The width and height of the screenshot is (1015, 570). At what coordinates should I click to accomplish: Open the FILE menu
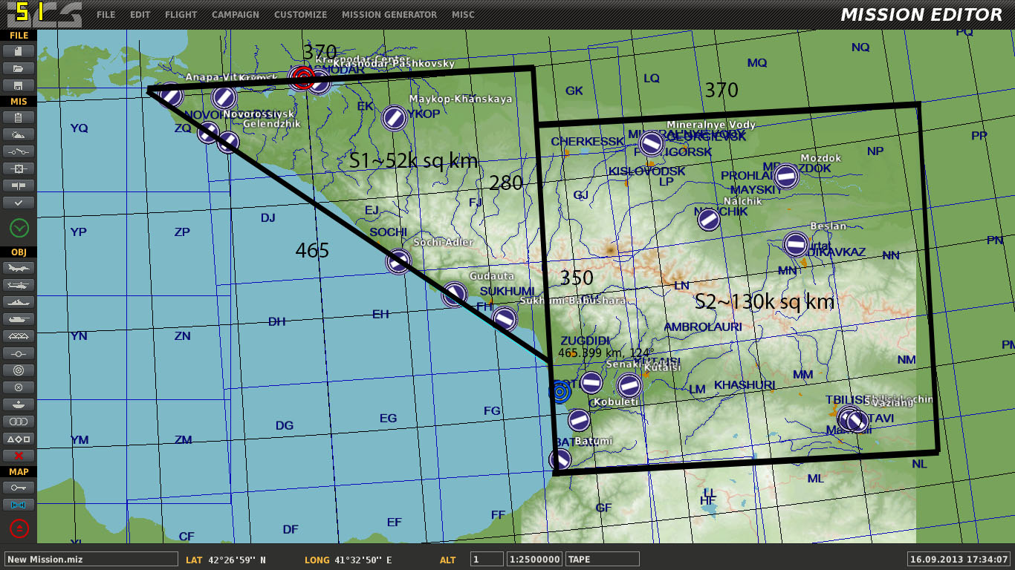point(106,15)
